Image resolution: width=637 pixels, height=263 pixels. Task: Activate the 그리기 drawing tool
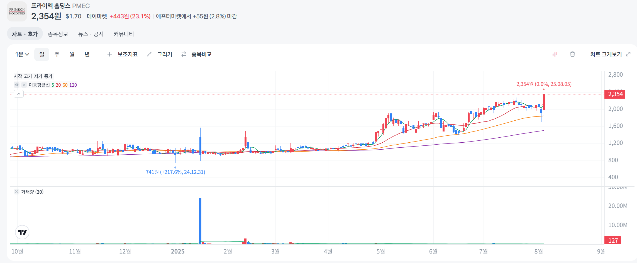pos(165,54)
